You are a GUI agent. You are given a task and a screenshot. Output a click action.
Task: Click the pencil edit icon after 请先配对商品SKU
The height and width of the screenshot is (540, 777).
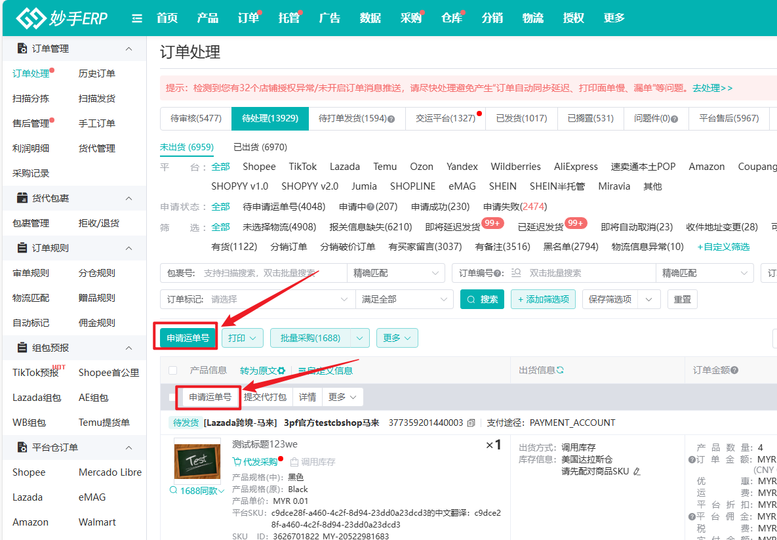coord(637,472)
